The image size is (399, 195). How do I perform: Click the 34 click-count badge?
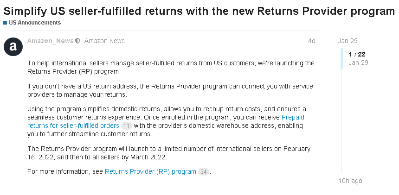(x=203, y=172)
